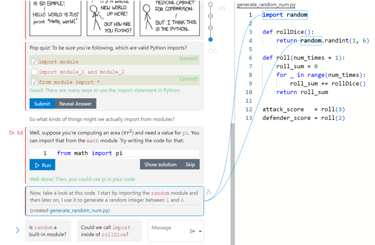Click the play icon on Run button

(37, 165)
